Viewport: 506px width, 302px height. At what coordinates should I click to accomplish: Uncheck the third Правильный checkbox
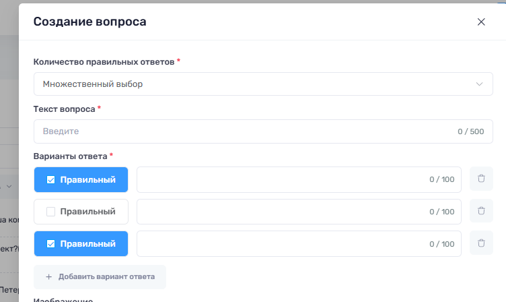pyautogui.click(x=50, y=244)
